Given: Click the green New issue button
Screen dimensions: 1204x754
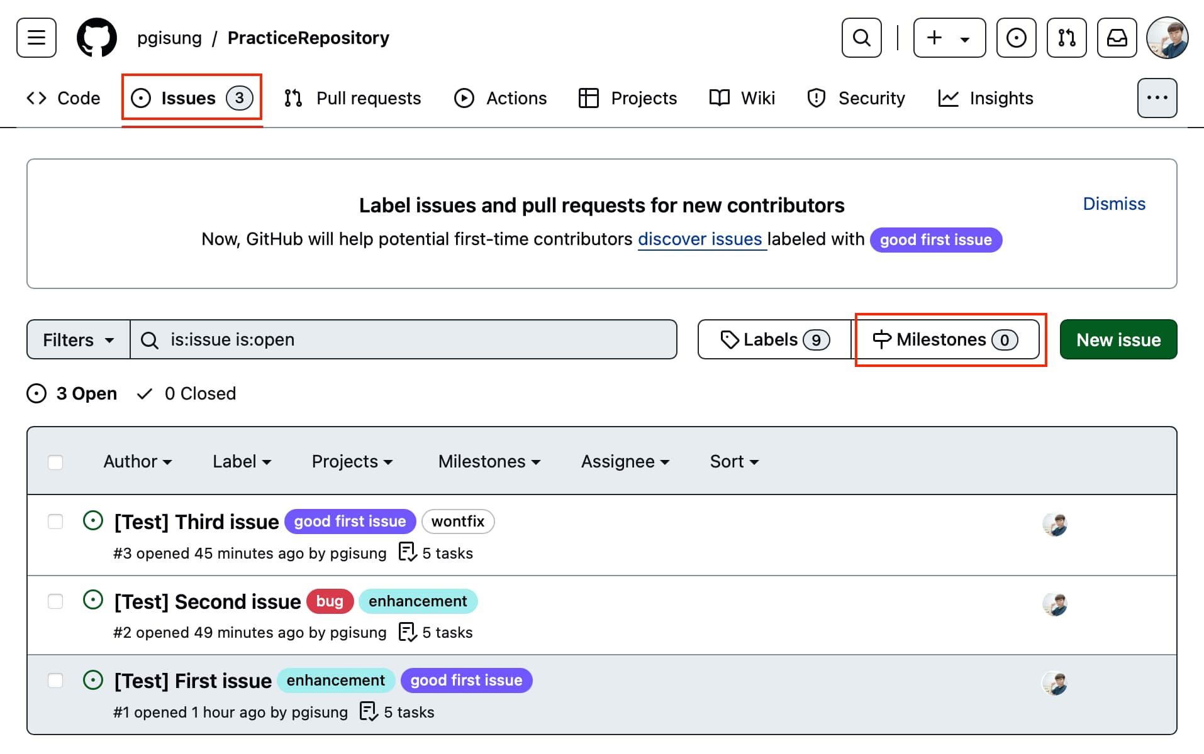Looking at the screenshot, I should point(1118,340).
